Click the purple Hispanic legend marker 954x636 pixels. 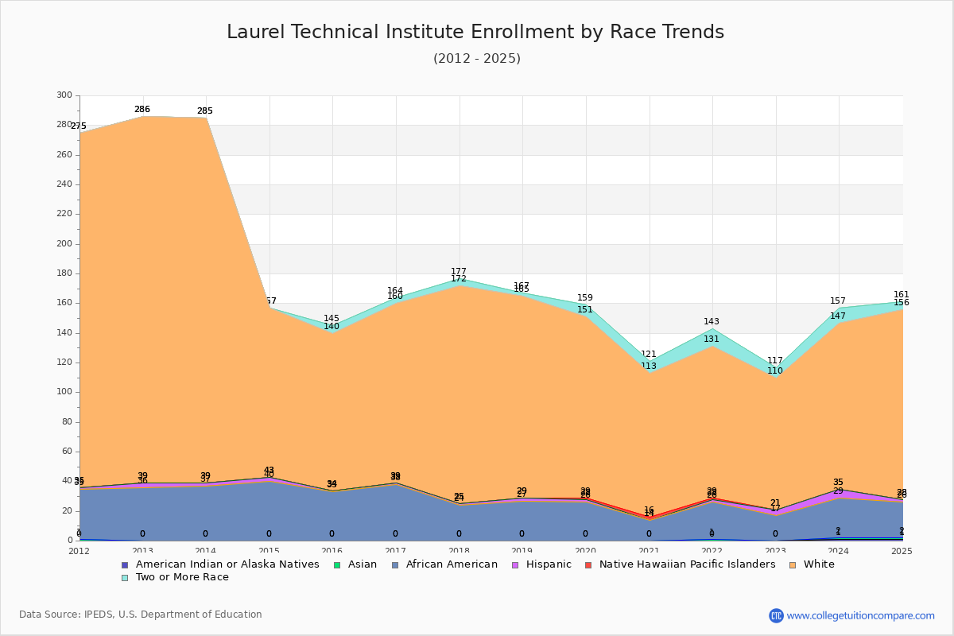point(514,565)
